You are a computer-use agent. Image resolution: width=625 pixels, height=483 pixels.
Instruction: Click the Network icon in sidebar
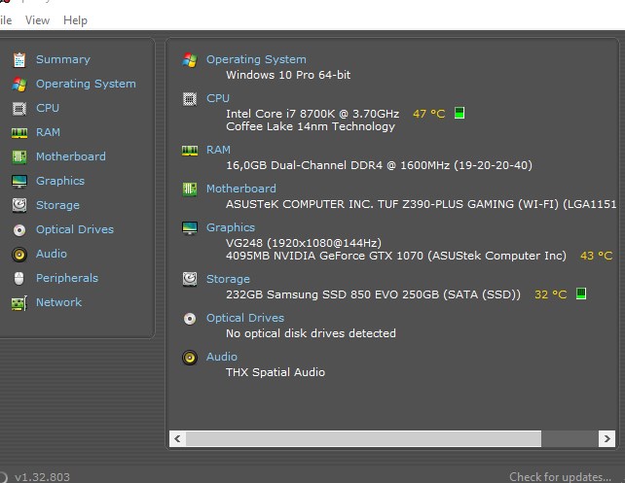tap(18, 302)
